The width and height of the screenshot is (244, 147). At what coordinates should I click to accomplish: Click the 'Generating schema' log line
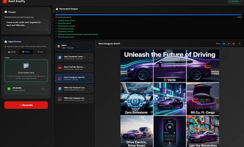[65, 32]
